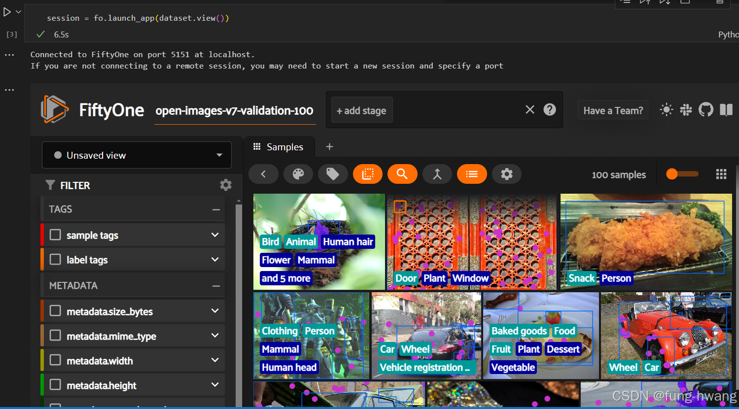Expand the metadata.height filter
The height and width of the screenshot is (409, 739).
(x=215, y=384)
